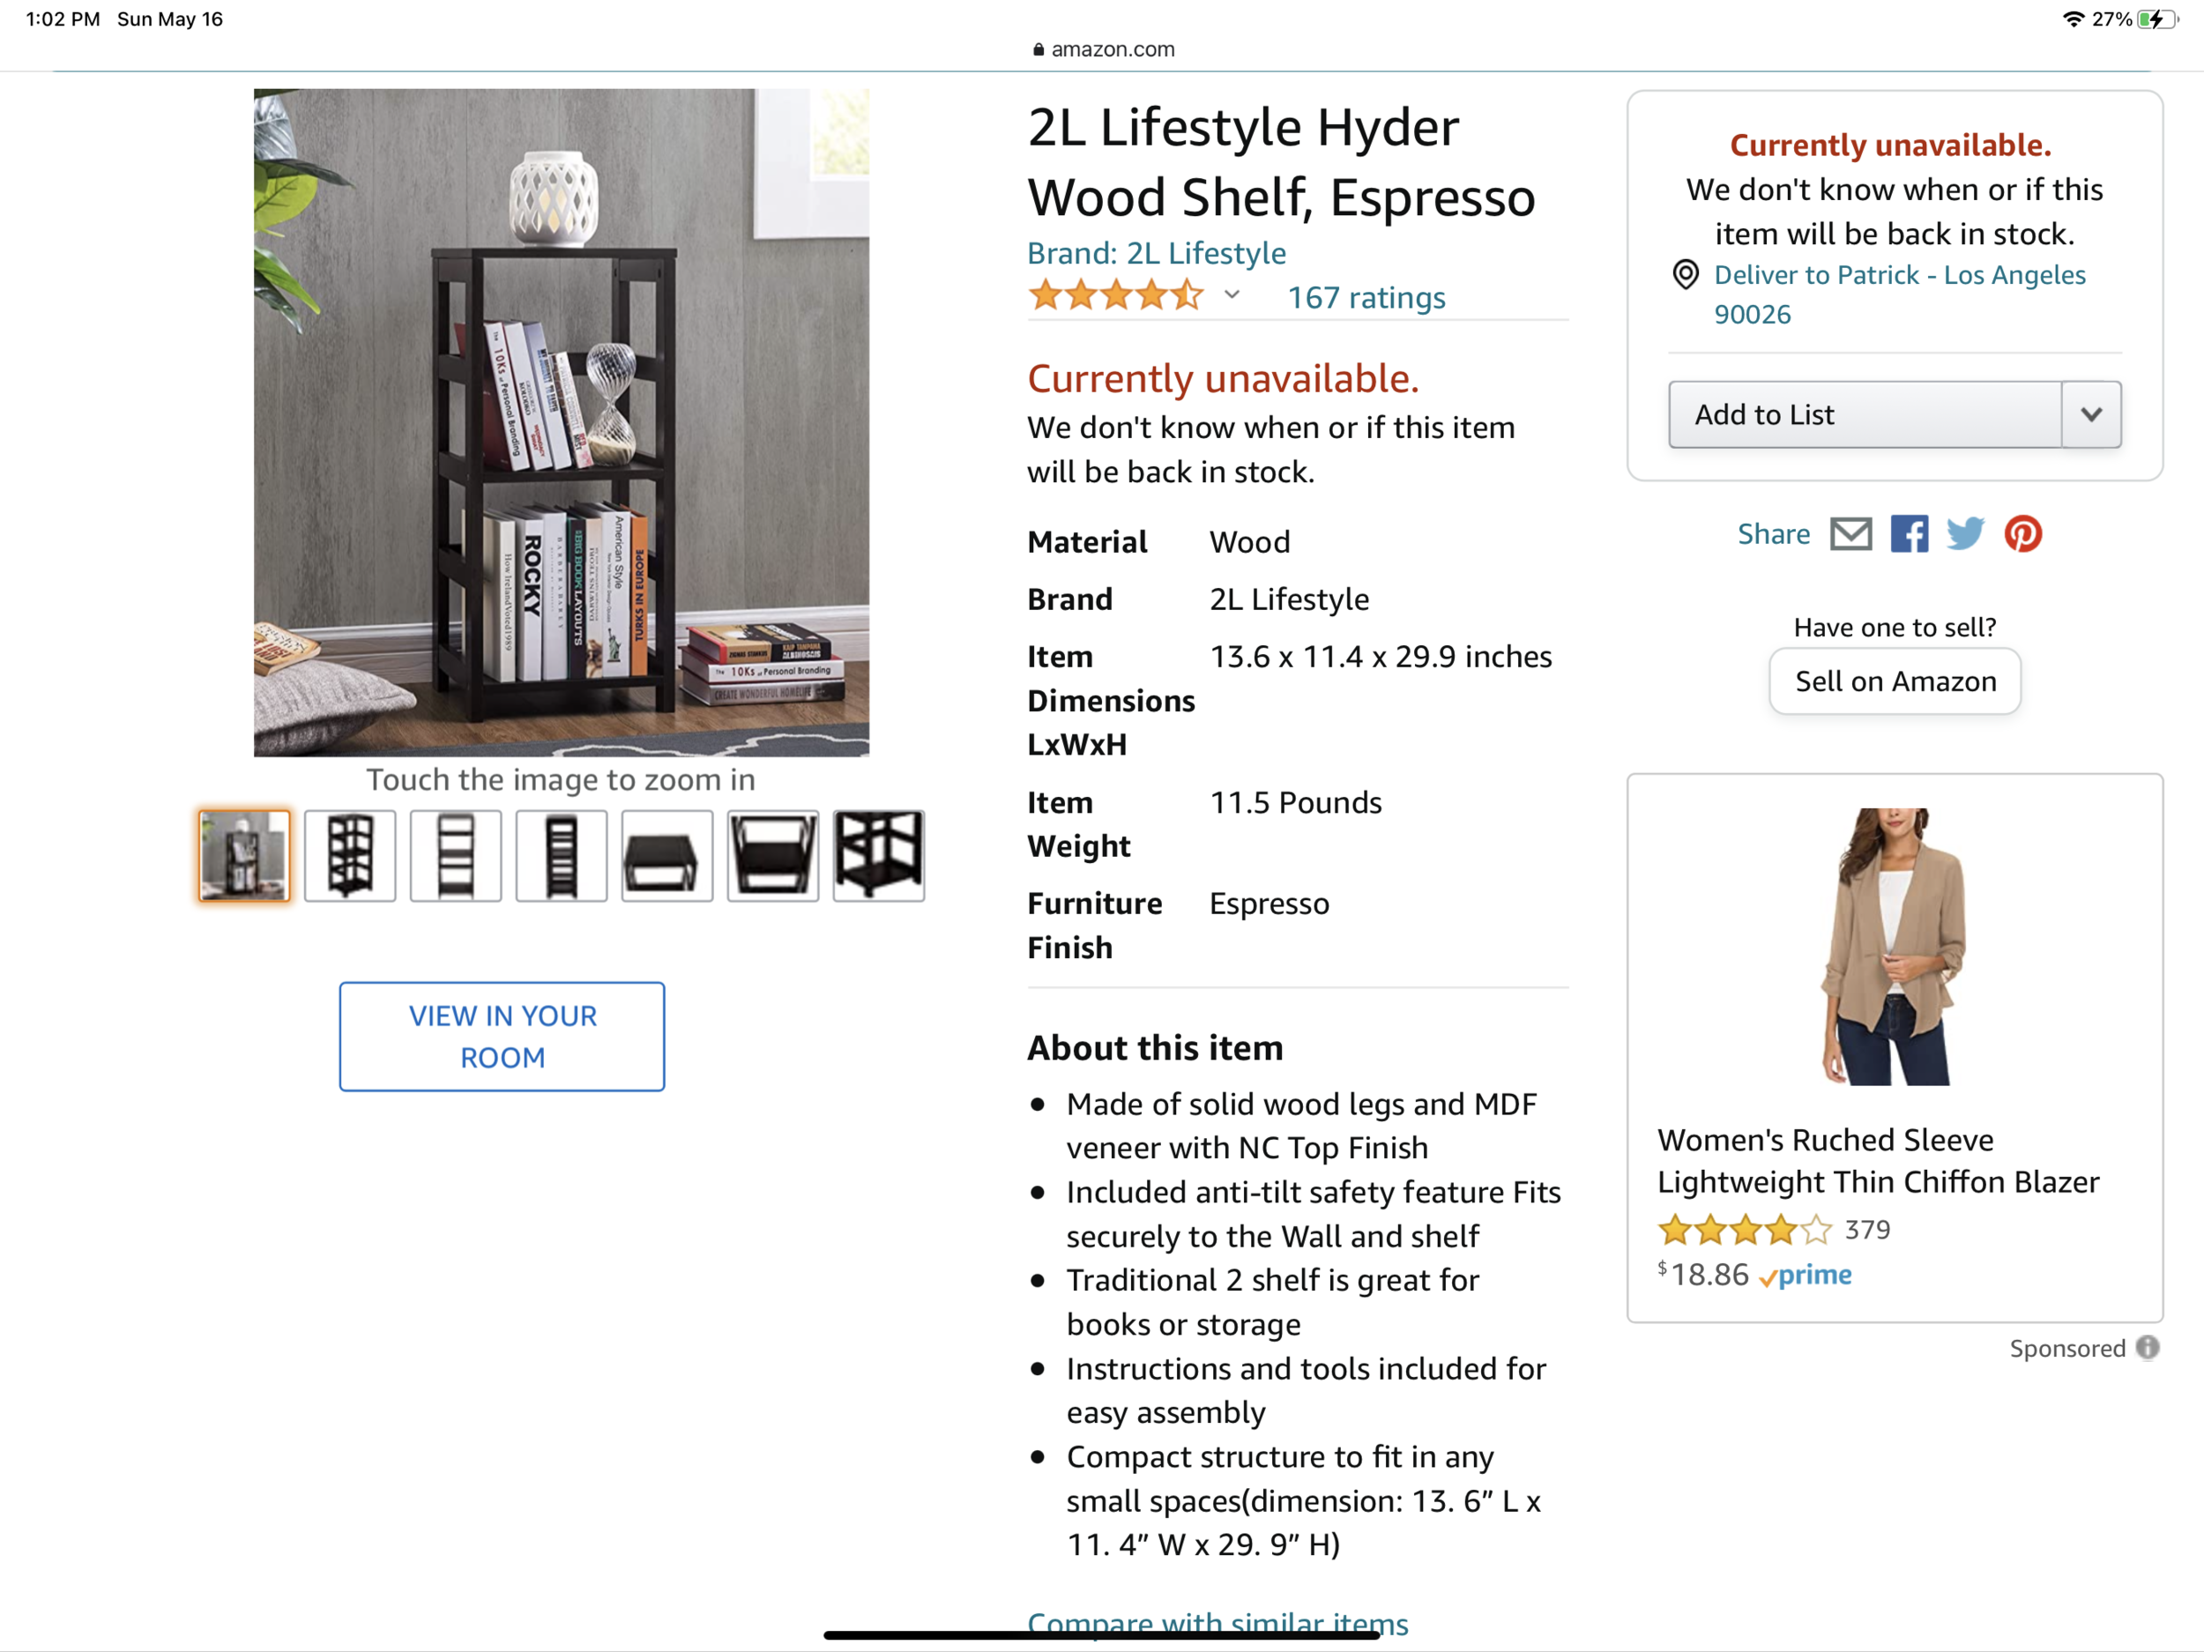Screen dimensions: 2204x1652
Task: Open Brand: 2L Lifestyle link
Action: (x=1156, y=253)
